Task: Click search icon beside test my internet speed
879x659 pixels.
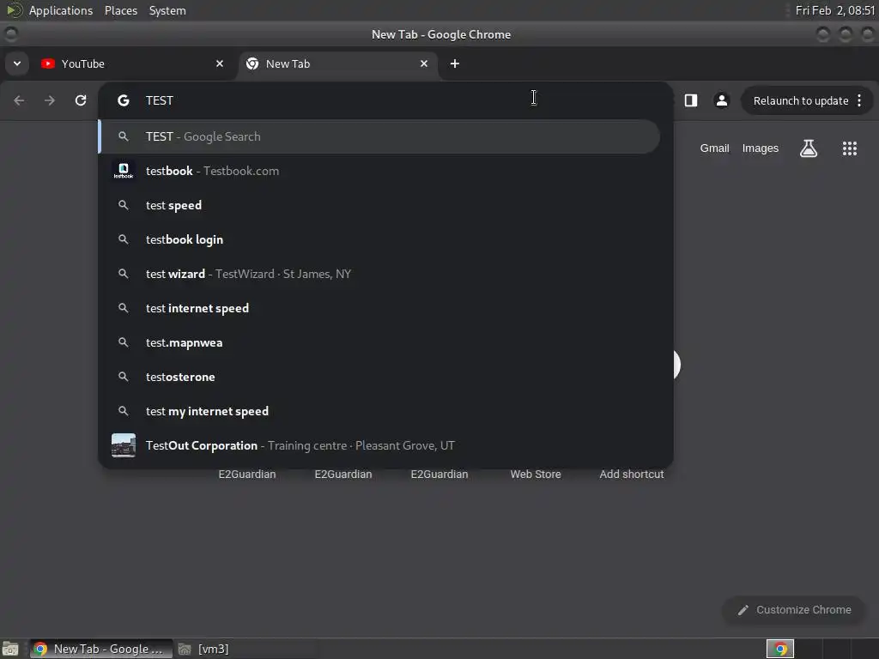Action: (124, 411)
